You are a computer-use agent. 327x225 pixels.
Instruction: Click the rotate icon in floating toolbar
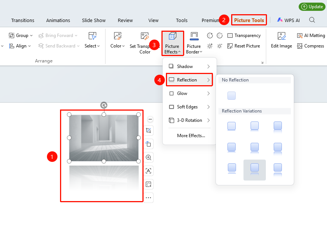click(148, 144)
